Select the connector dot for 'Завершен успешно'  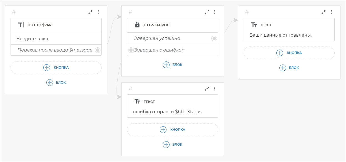pyautogui.click(x=214, y=38)
